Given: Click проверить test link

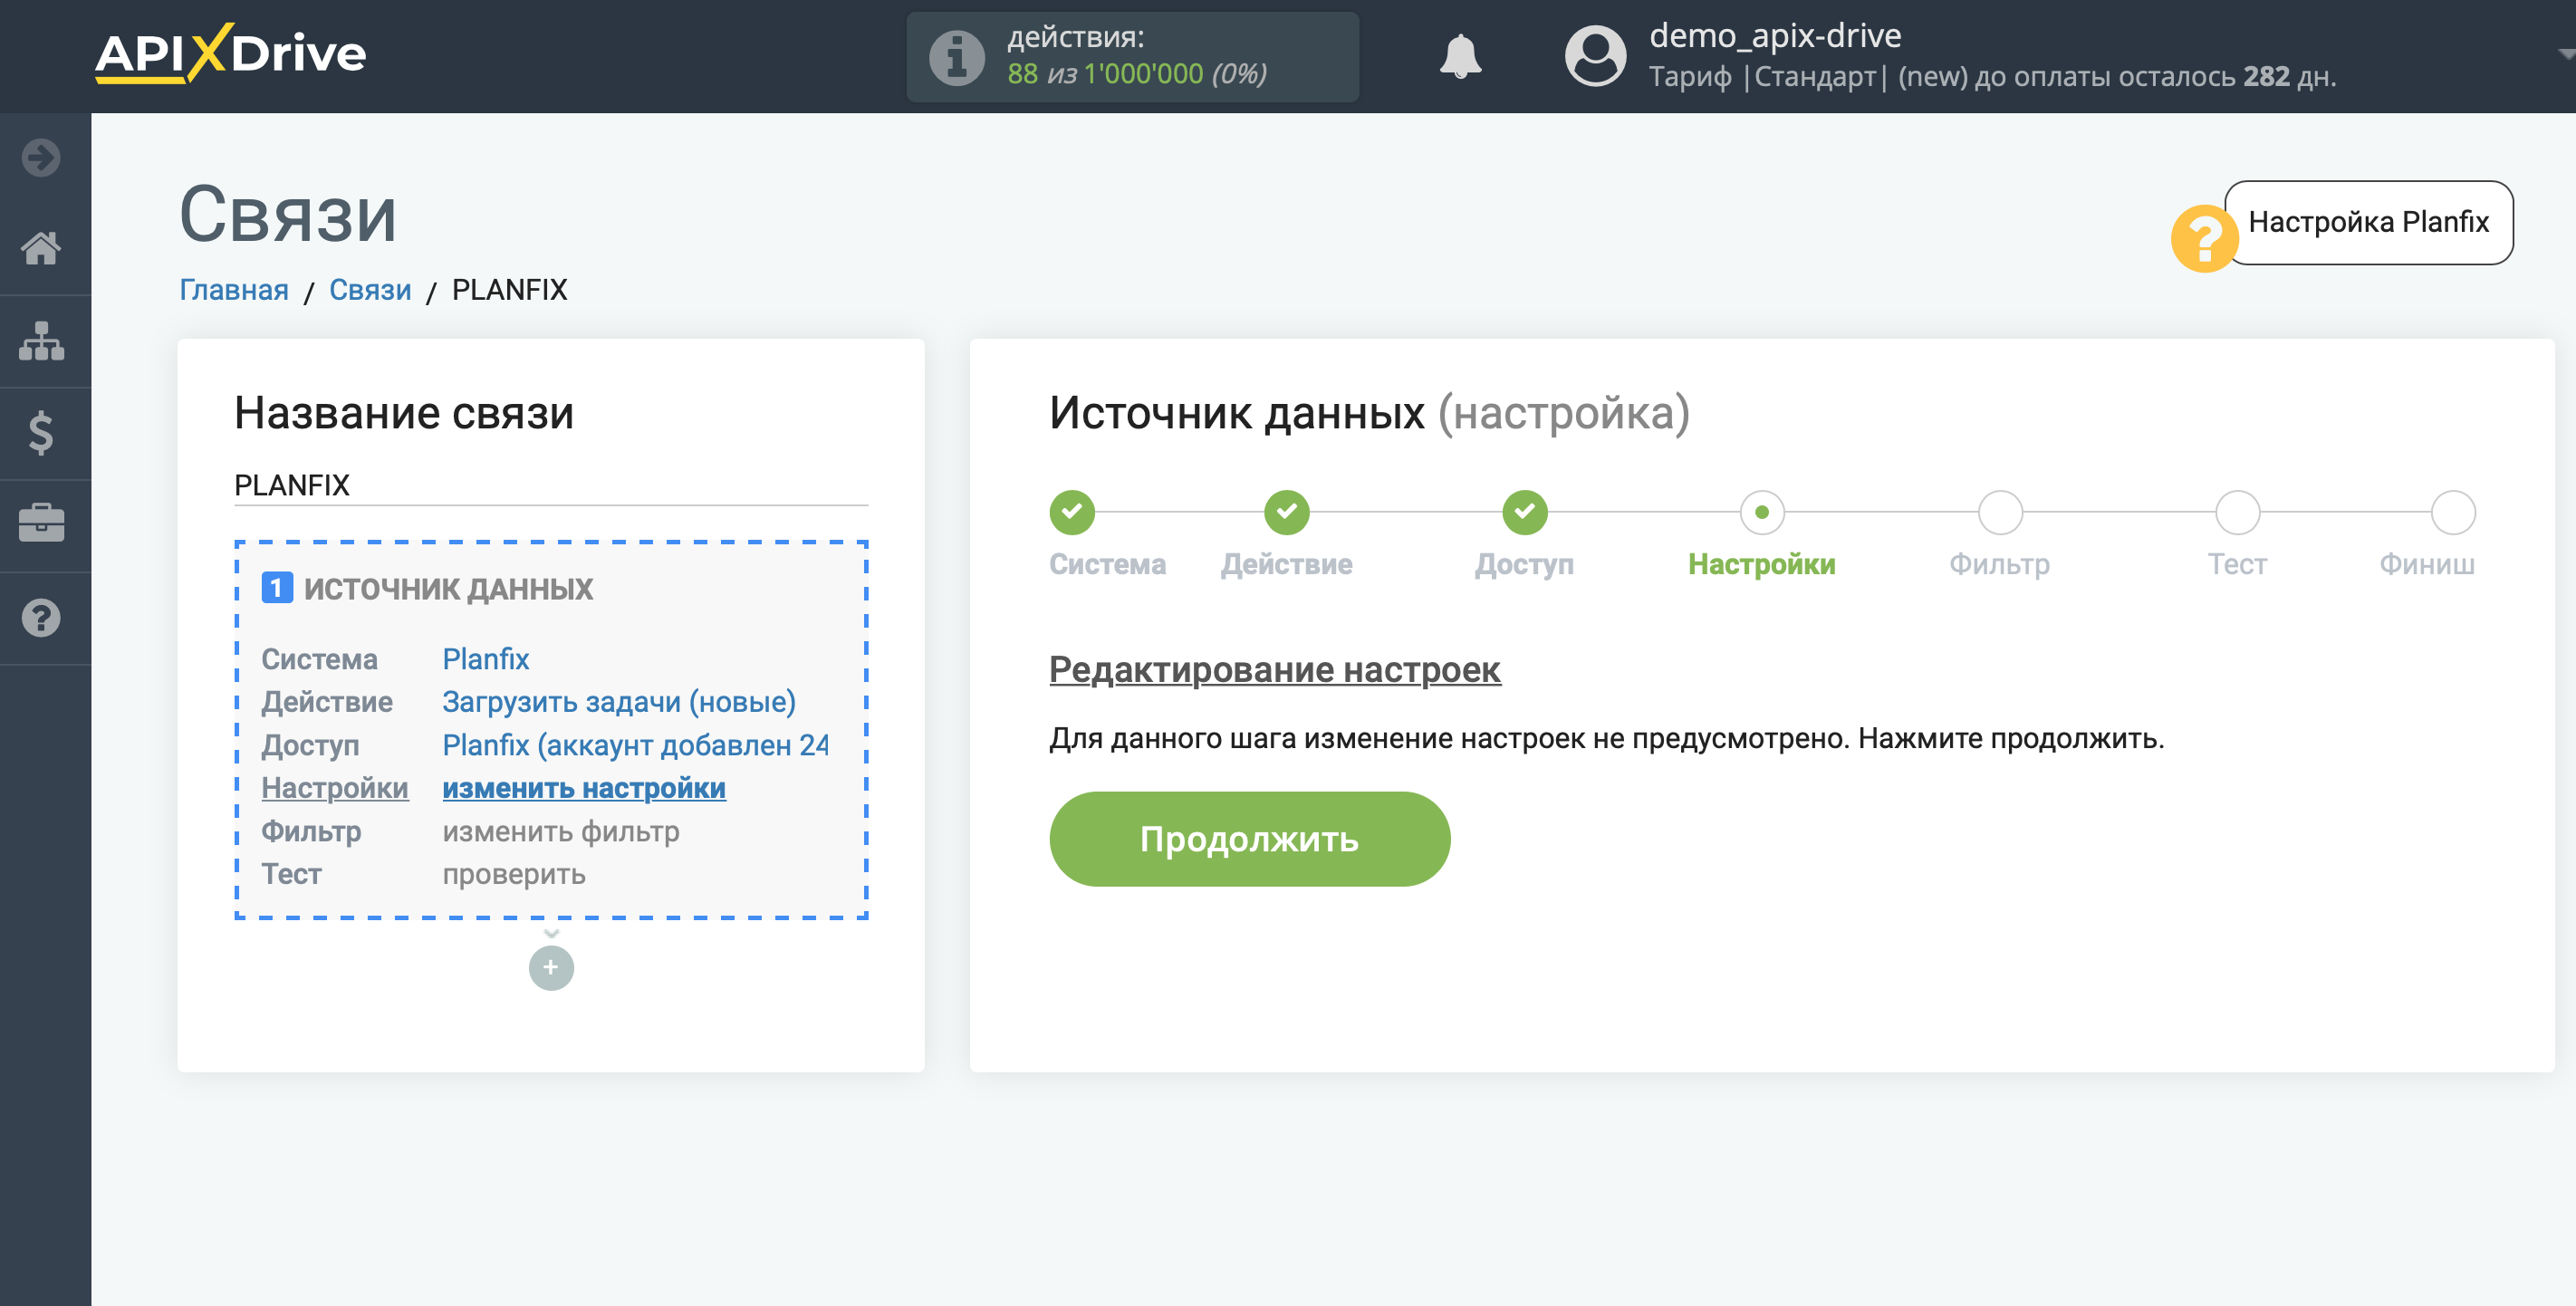Looking at the screenshot, I should [514, 874].
